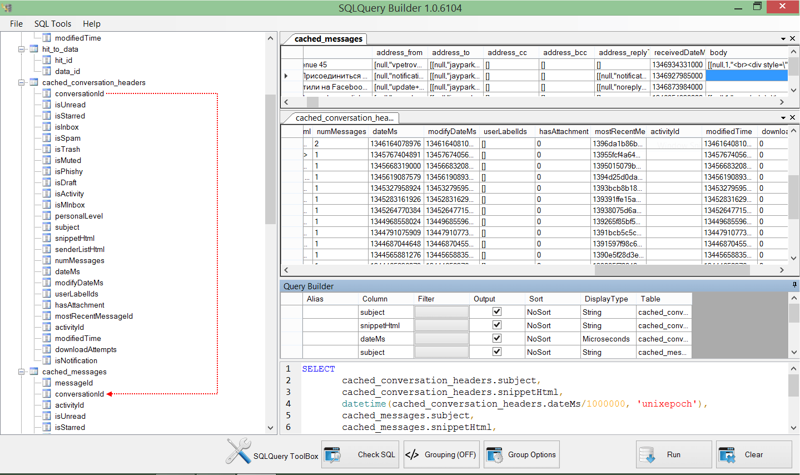Switch to the cached_messages tab
The width and height of the screenshot is (800, 475).
[x=329, y=39]
